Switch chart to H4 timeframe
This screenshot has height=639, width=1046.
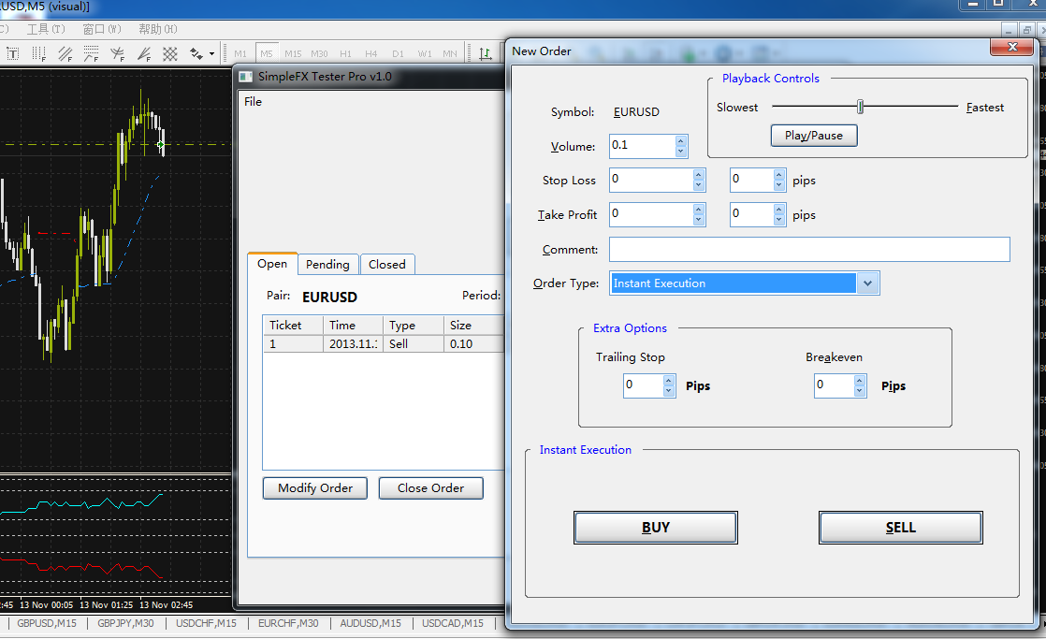(x=371, y=54)
